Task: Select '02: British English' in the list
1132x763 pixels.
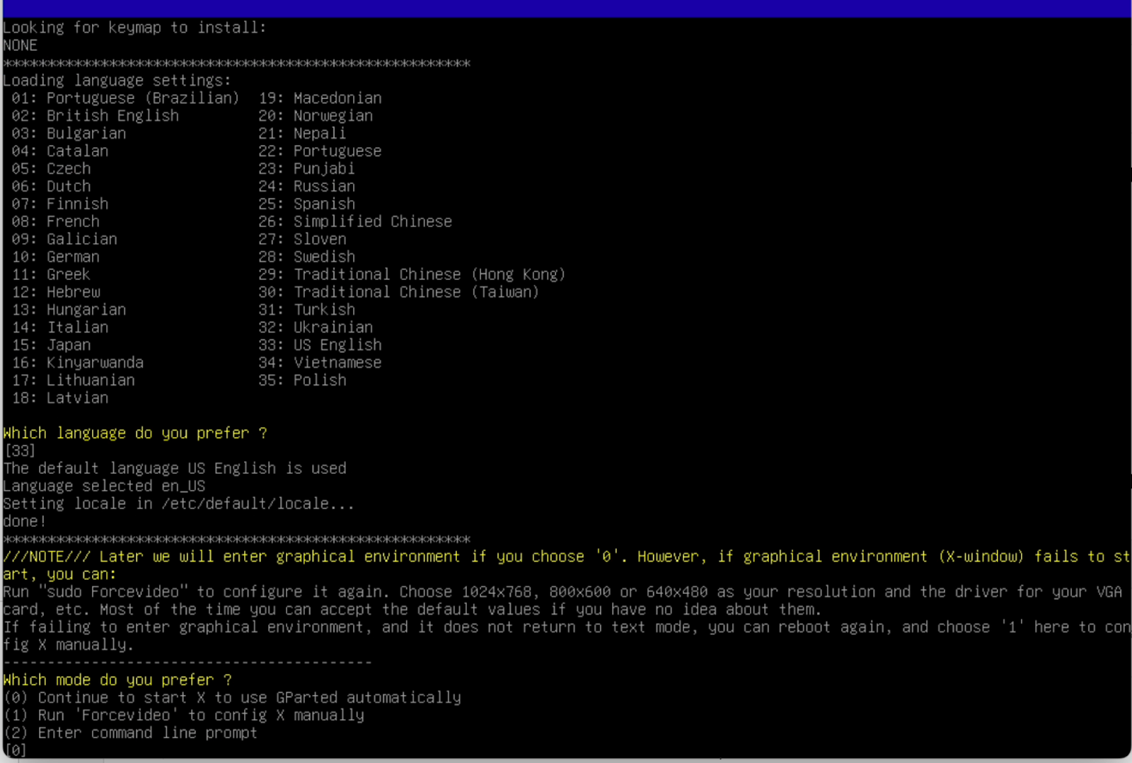Action: coord(96,116)
